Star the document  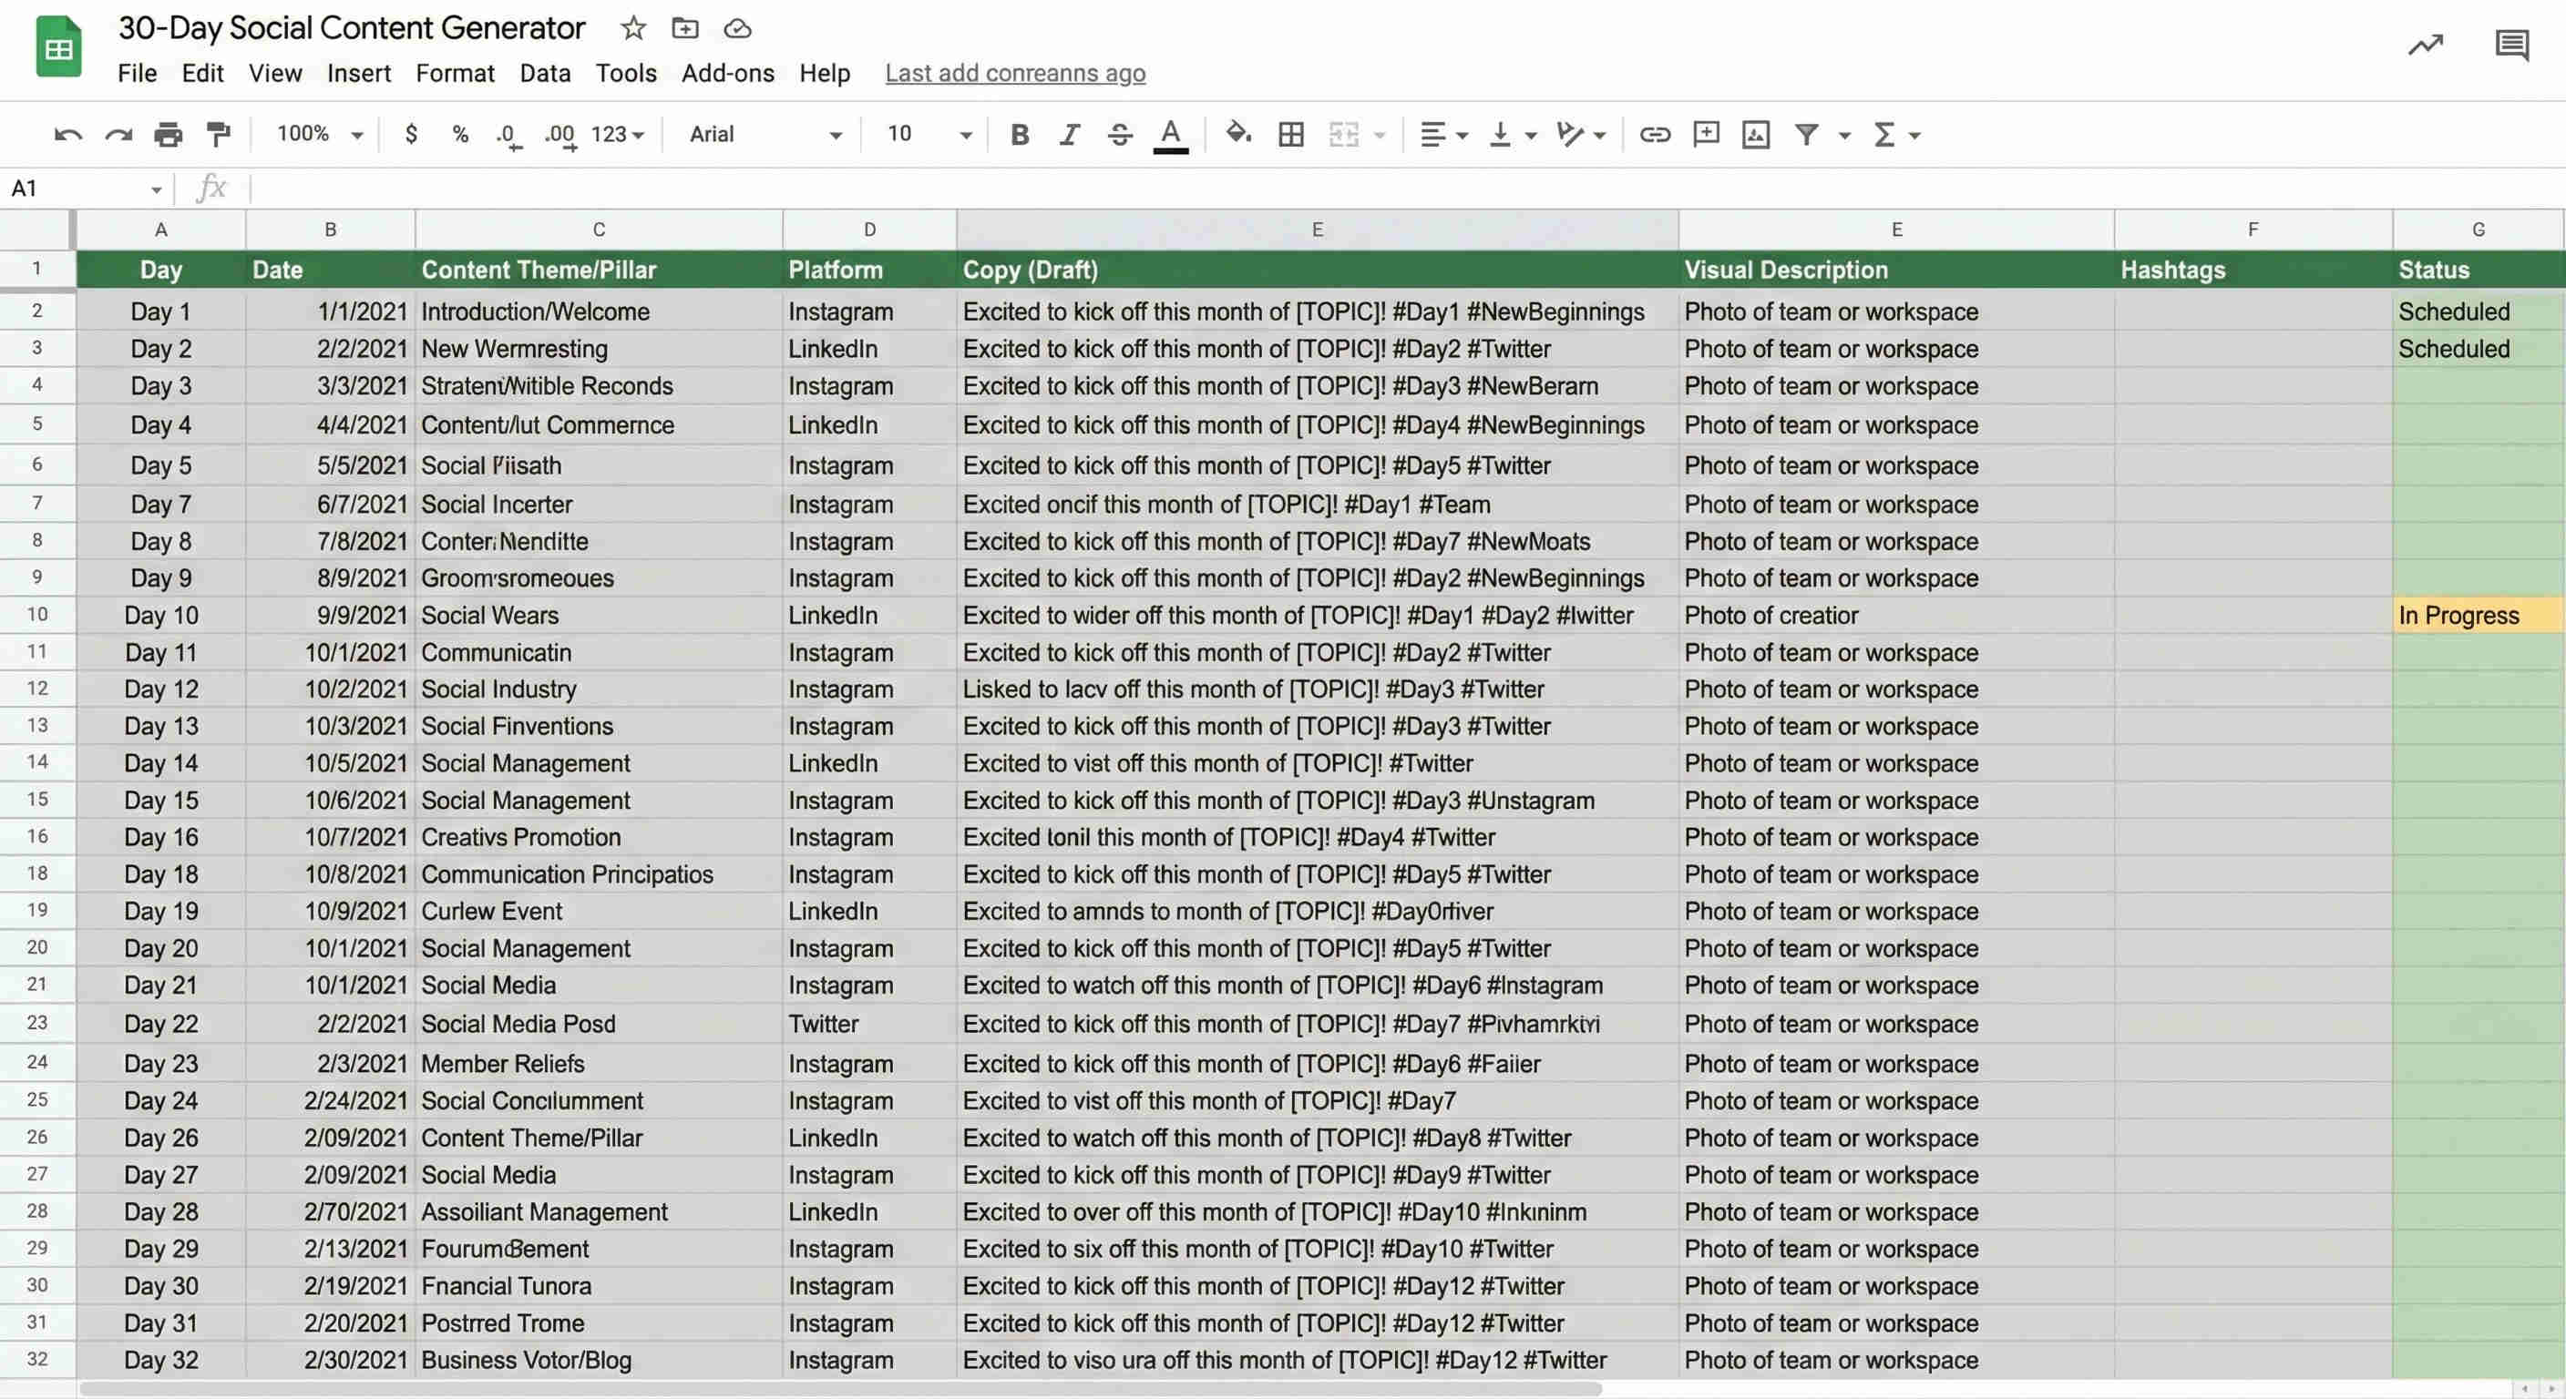632,28
